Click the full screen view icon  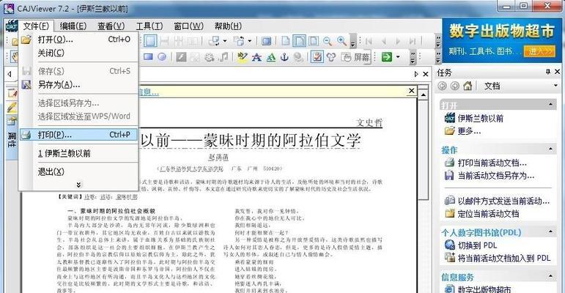[266, 41]
